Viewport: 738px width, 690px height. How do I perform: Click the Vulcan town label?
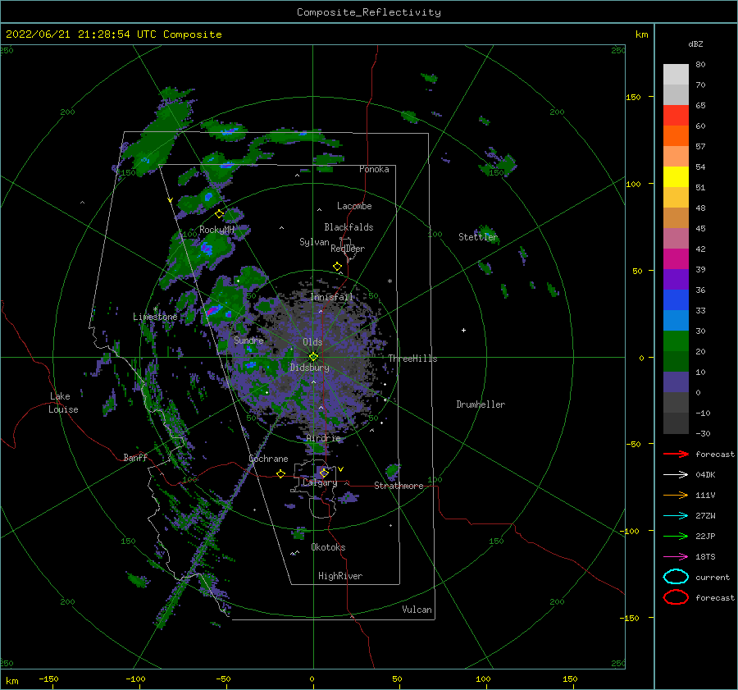point(417,610)
